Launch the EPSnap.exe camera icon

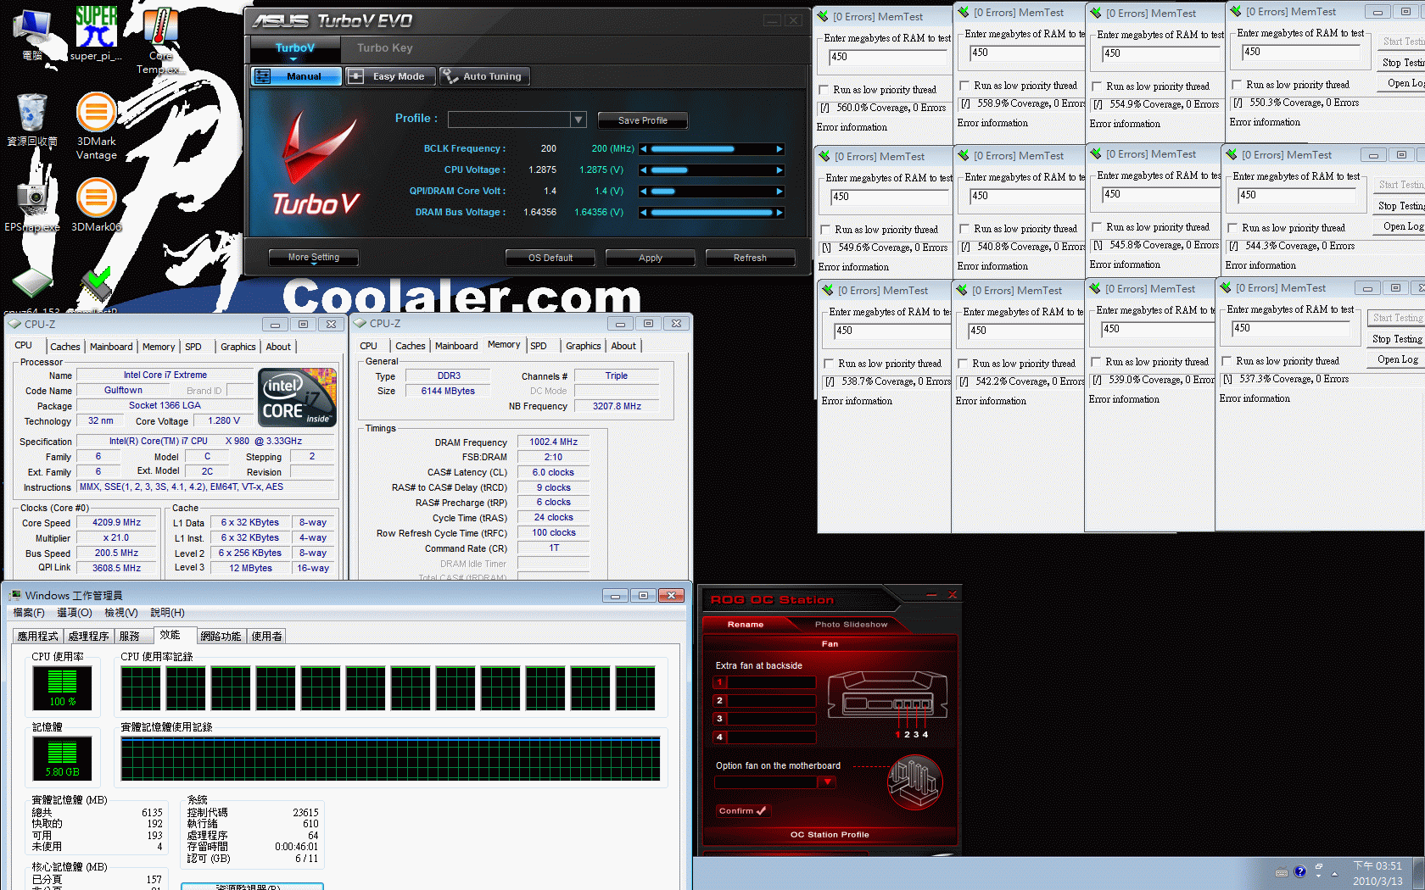32,205
